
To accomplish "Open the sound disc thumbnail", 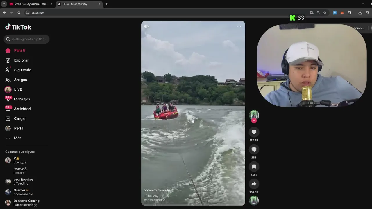I will (254, 200).
